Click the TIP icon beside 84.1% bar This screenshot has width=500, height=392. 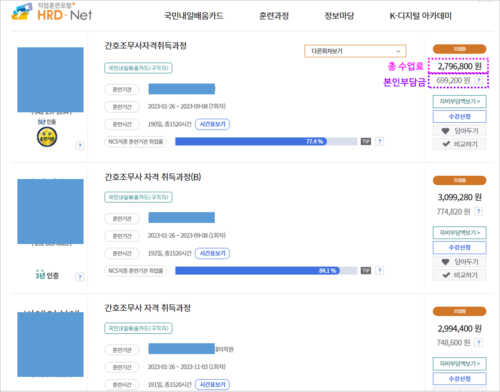tap(366, 270)
